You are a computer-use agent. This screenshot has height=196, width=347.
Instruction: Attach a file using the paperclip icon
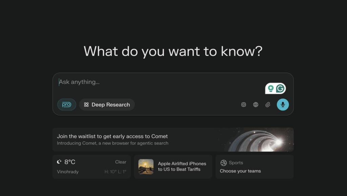tap(267, 104)
